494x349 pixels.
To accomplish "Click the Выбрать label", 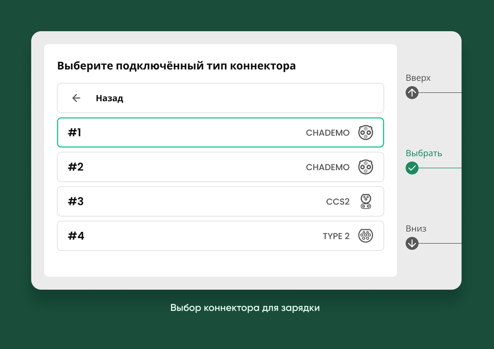I will coord(424,153).
